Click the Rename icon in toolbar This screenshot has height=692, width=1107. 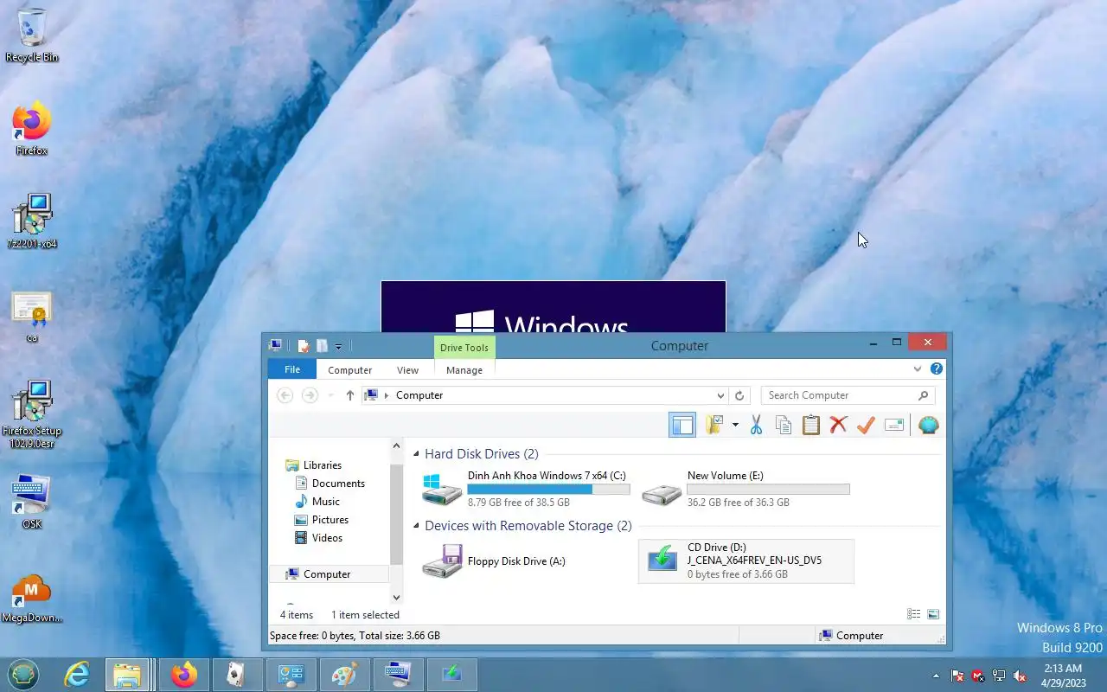coord(894,425)
